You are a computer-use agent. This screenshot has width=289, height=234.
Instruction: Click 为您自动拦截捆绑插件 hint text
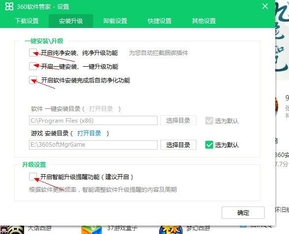click(x=159, y=53)
